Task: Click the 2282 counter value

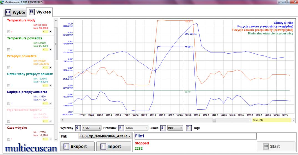Action: (x=138, y=149)
